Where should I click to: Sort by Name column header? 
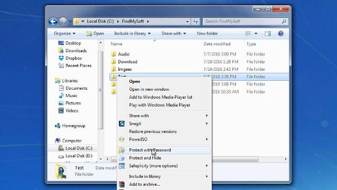(116, 44)
